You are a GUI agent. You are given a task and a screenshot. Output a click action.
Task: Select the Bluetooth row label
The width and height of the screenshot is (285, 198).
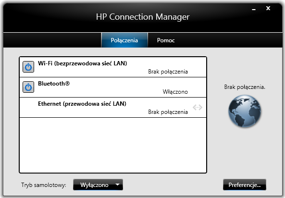[x=54, y=84]
